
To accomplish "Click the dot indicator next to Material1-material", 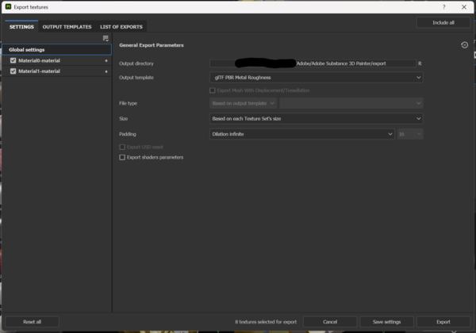I will point(106,71).
